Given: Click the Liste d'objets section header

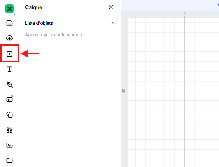Looking at the screenshot, I should click(x=39, y=23).
